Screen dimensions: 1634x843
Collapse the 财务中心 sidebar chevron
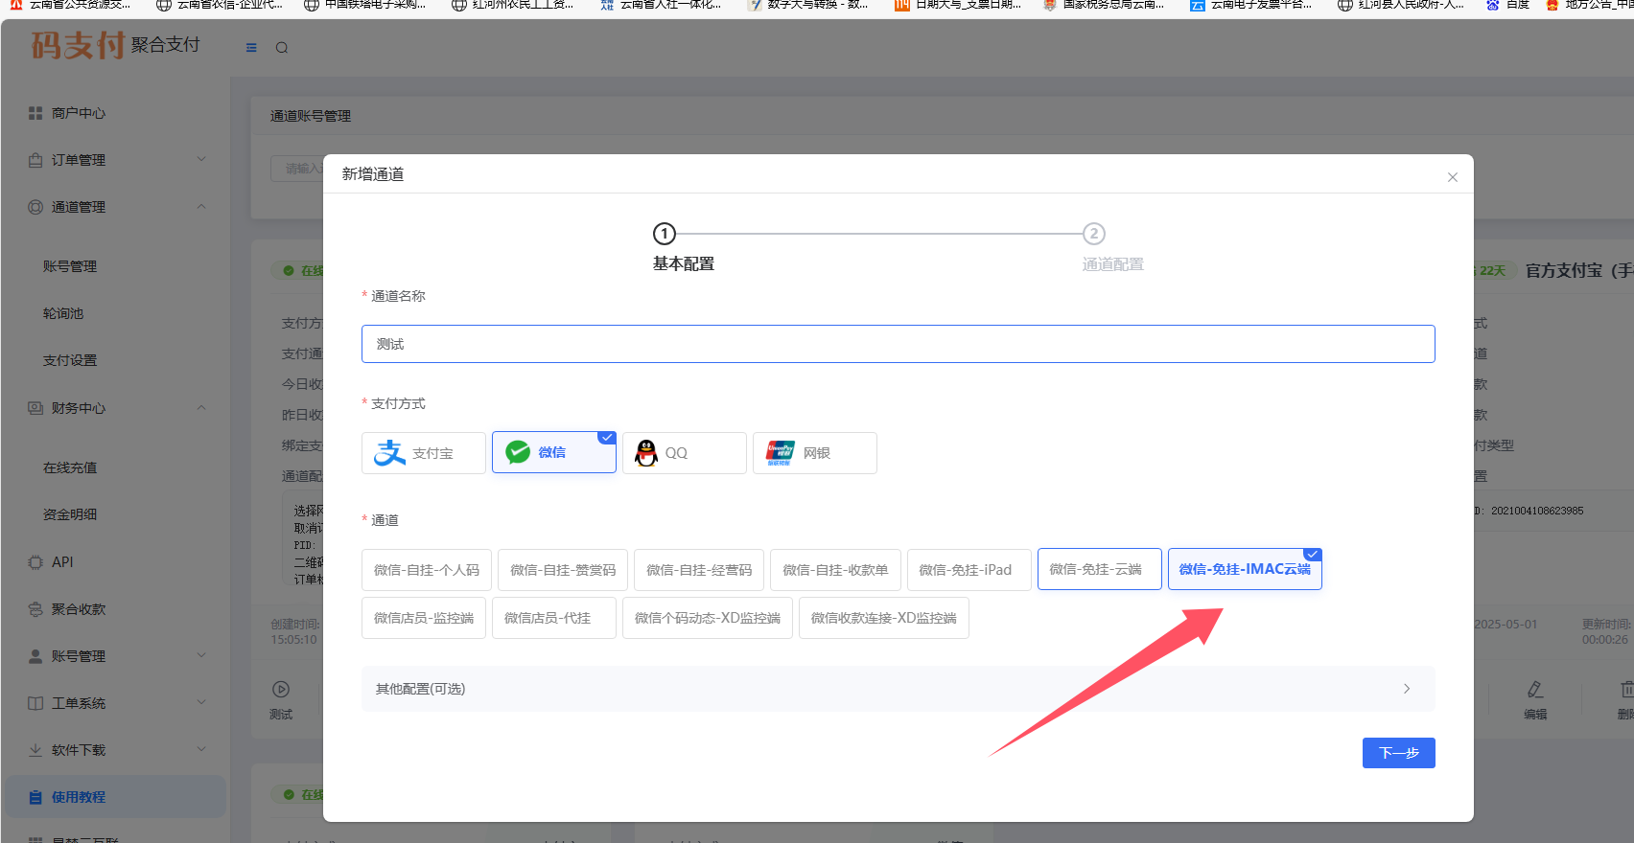click(201, 407)
